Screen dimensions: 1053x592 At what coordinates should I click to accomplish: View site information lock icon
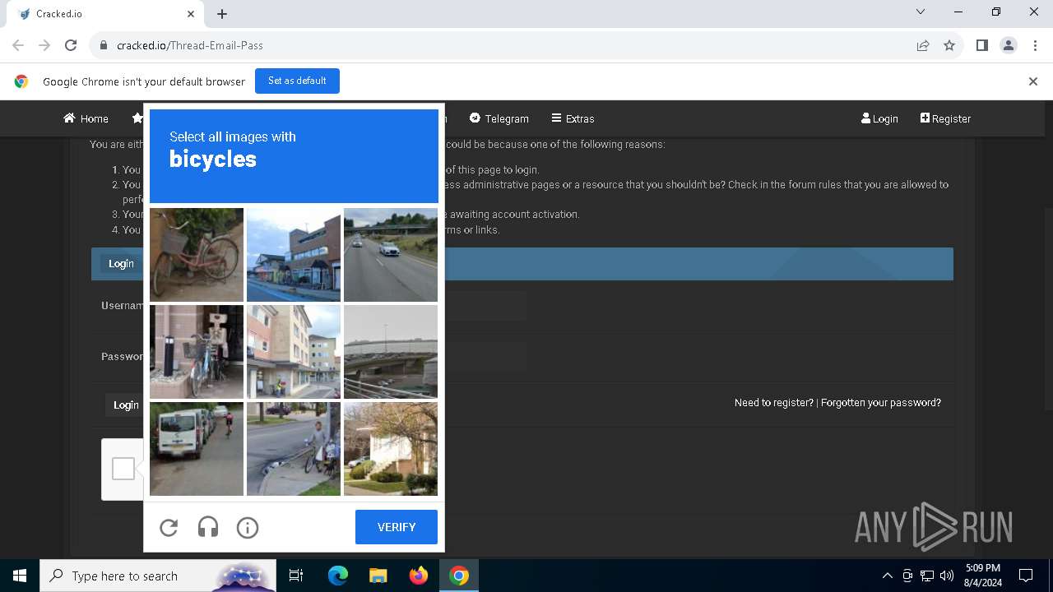click(104, 45)
